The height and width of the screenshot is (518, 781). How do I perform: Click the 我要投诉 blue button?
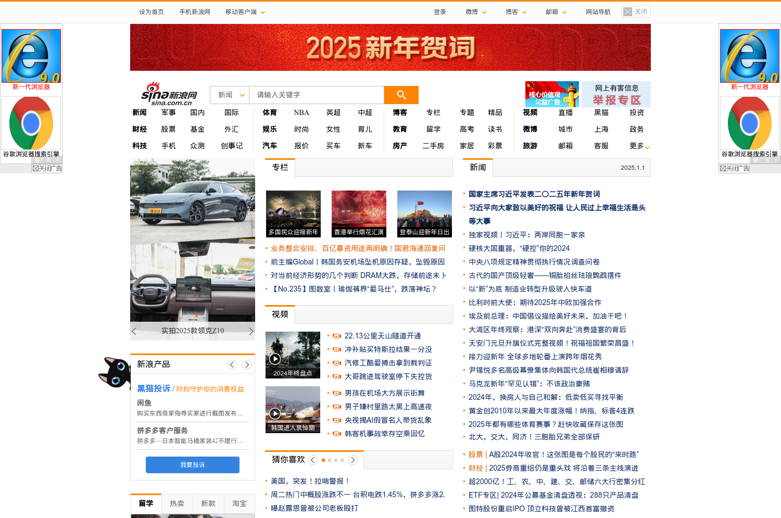click(x=193, y=465)
